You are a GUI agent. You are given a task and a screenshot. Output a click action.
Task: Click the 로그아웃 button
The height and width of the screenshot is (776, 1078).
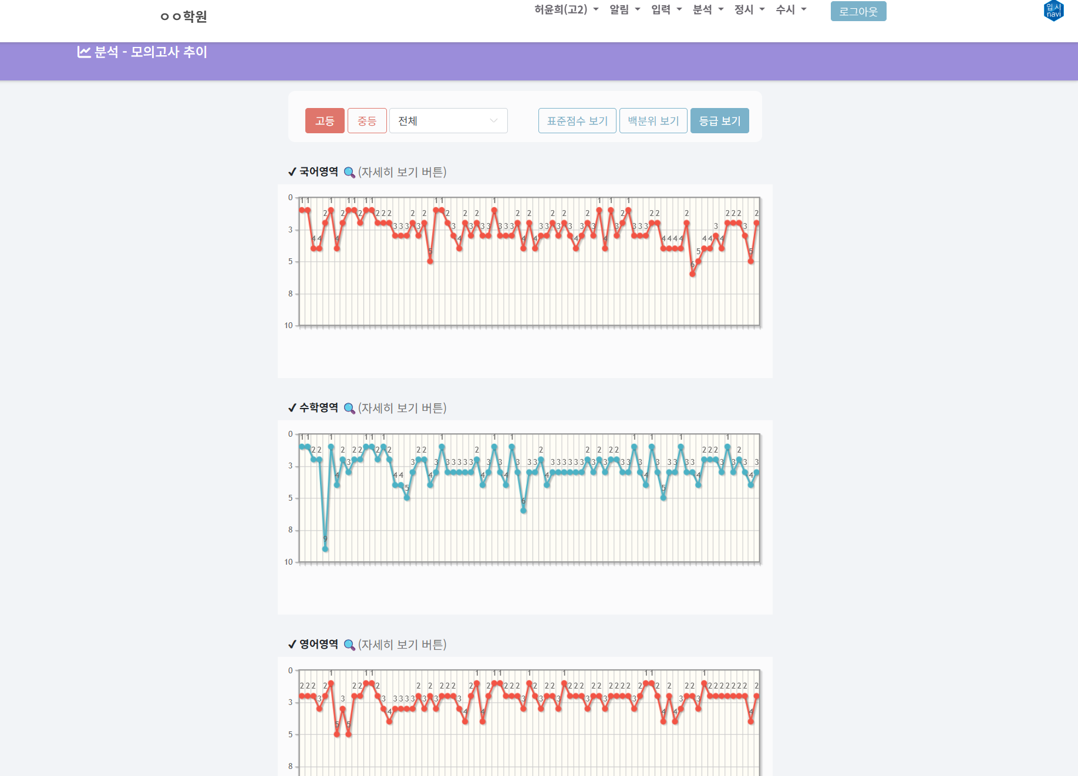[858, 11]
